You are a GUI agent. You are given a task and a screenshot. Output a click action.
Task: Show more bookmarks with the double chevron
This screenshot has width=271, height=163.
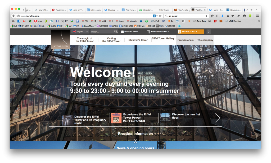pyautogui.click(x=259, y=21)
